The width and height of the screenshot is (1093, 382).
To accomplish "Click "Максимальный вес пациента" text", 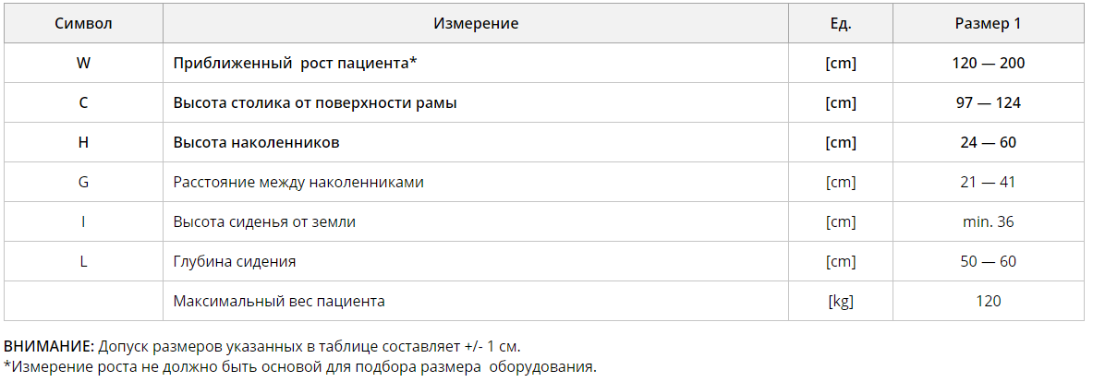I will coord(279,302).
